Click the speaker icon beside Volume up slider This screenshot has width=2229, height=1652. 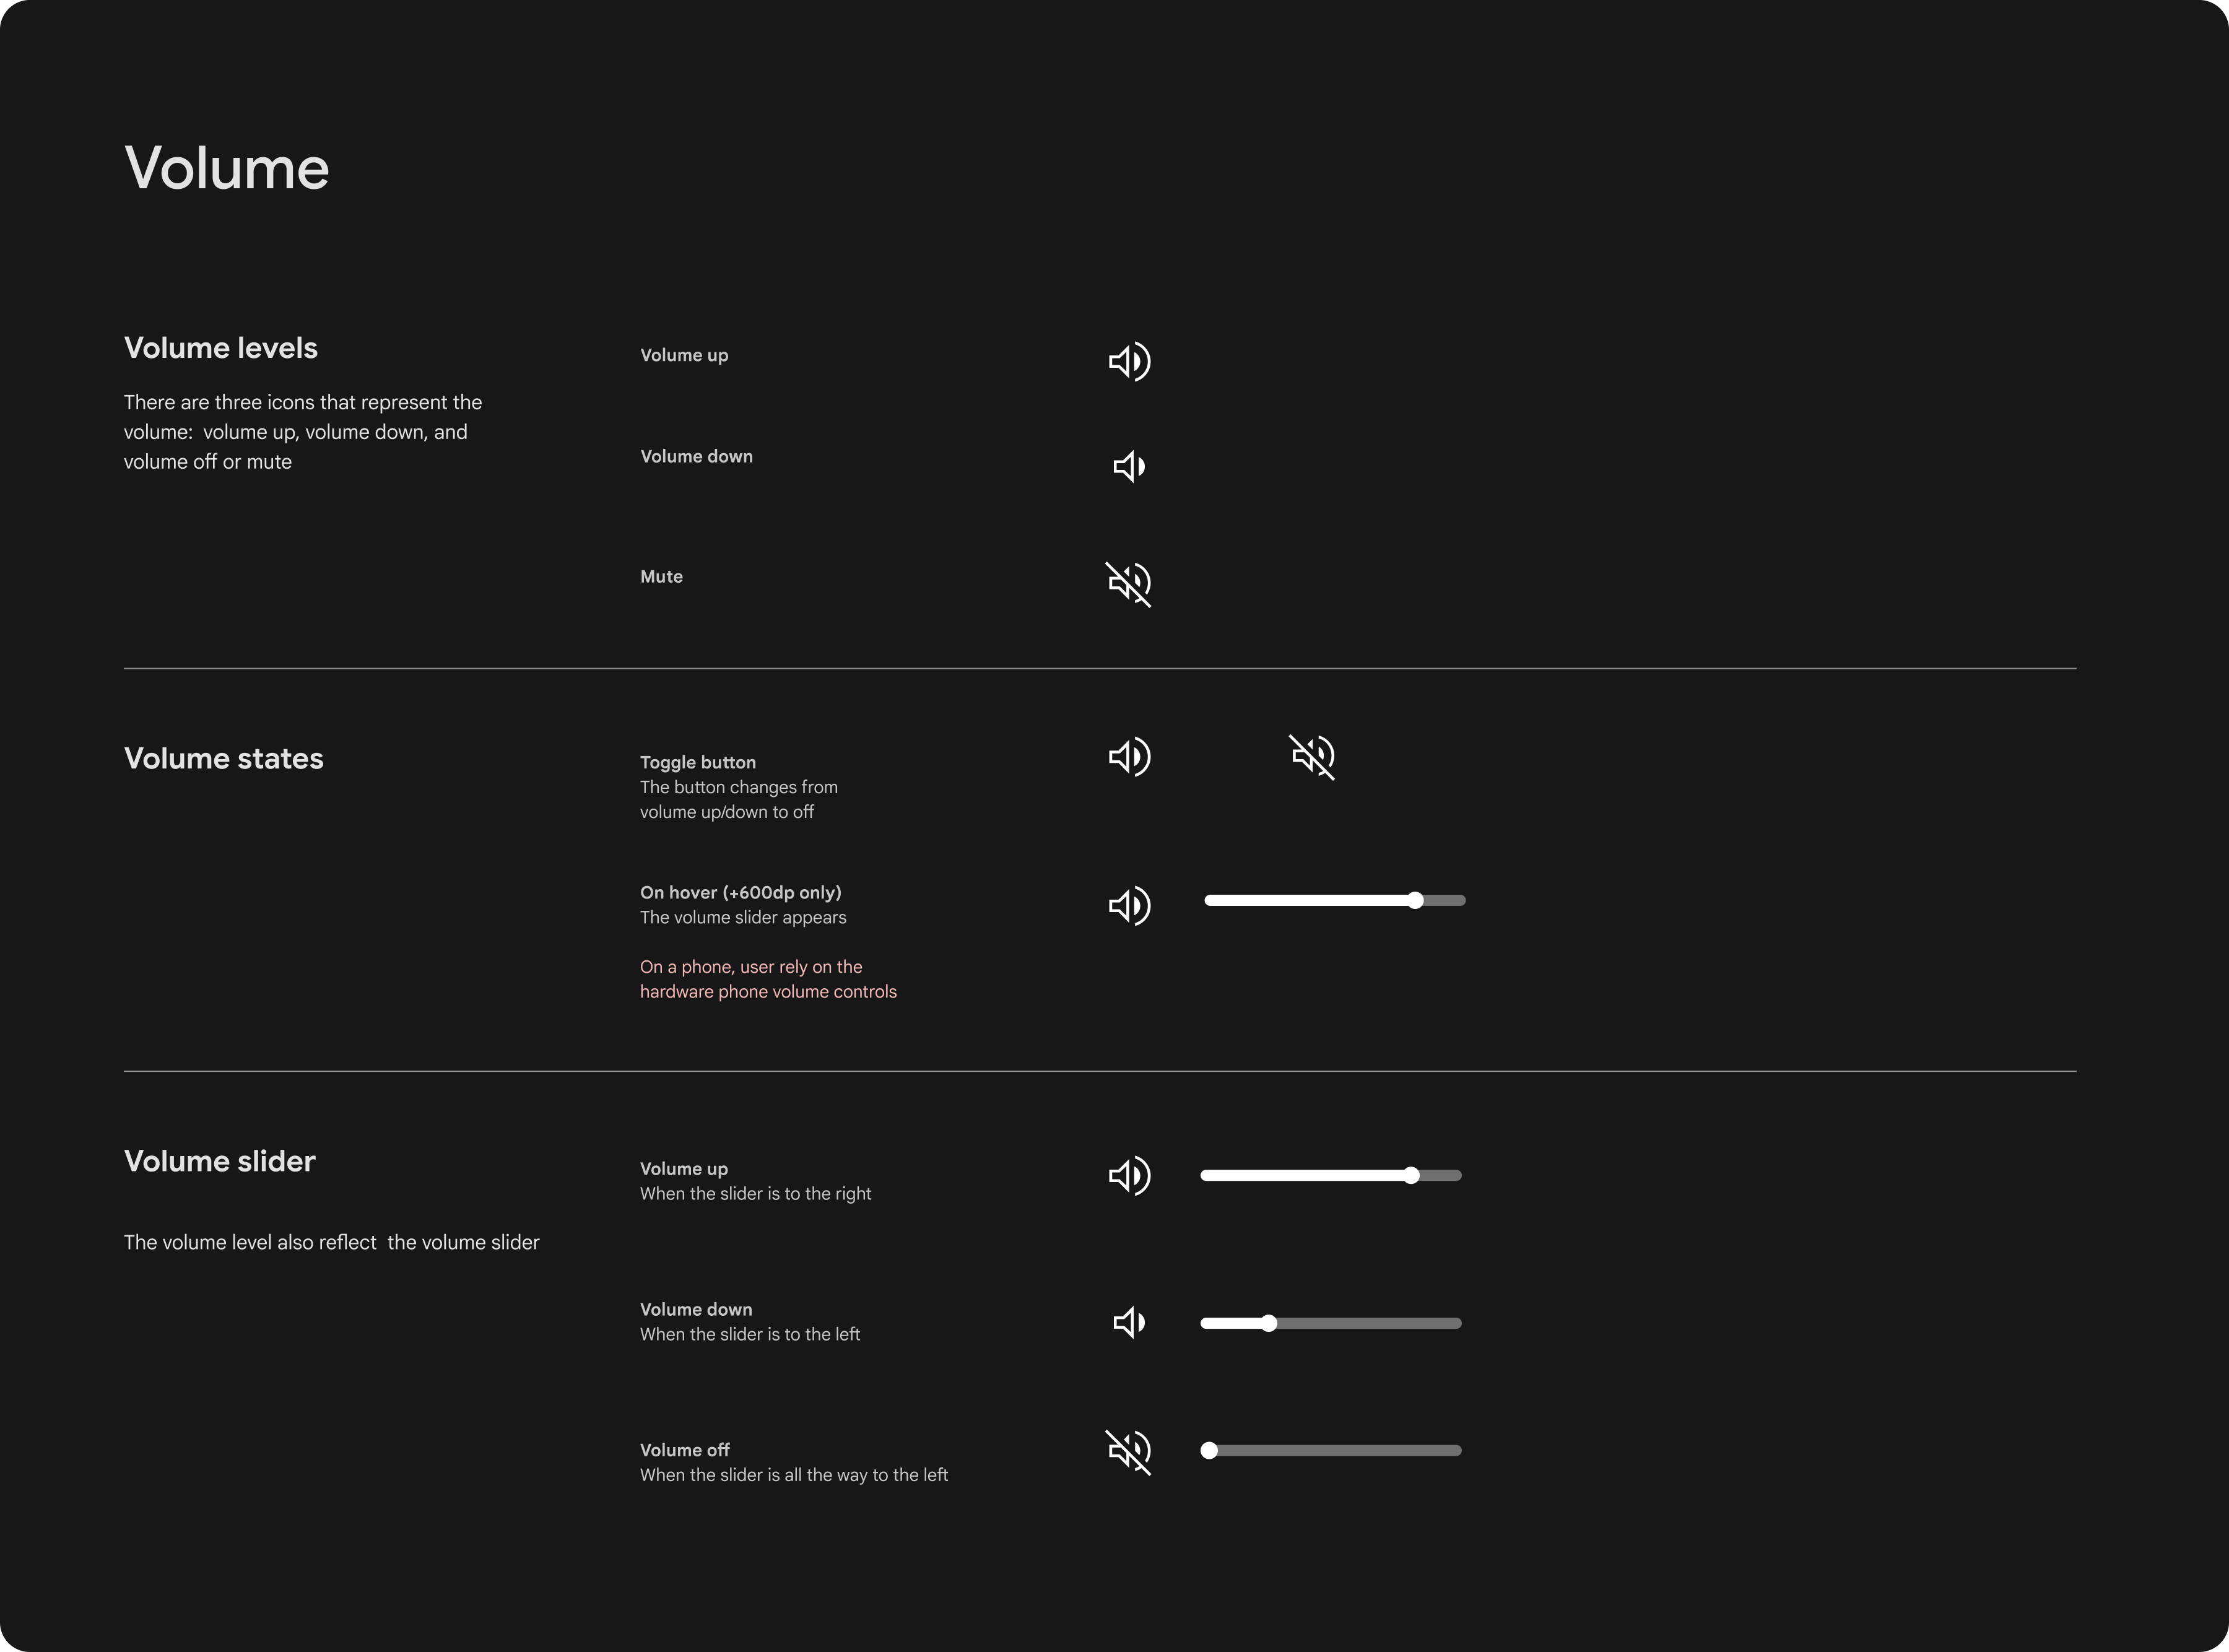[1129, 1175]
